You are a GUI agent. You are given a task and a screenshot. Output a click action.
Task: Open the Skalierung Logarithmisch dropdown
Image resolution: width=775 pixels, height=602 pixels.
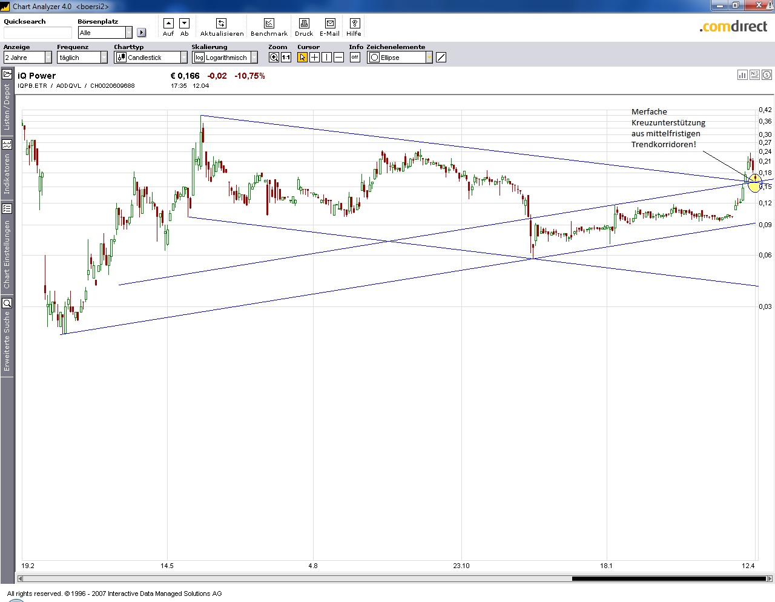pos(254,58)
